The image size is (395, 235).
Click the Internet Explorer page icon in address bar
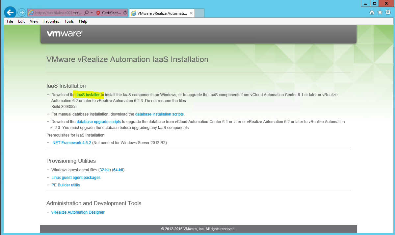pos(31,13)
